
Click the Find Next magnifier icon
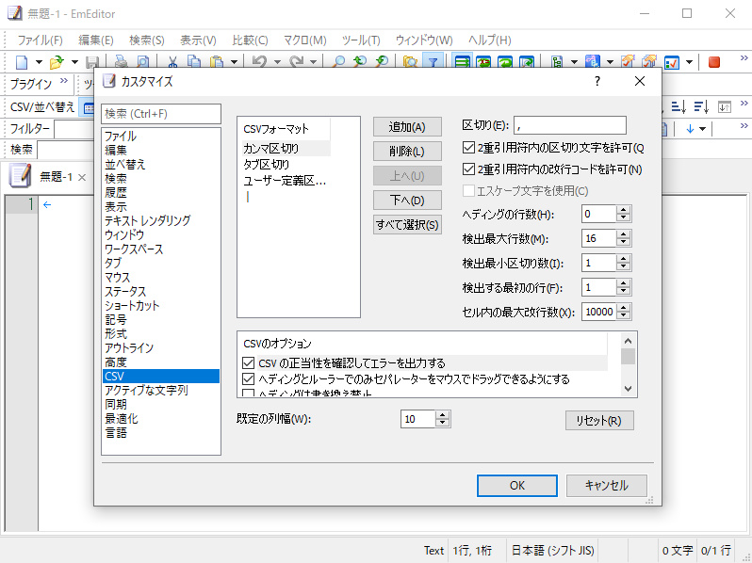point(382,62)
